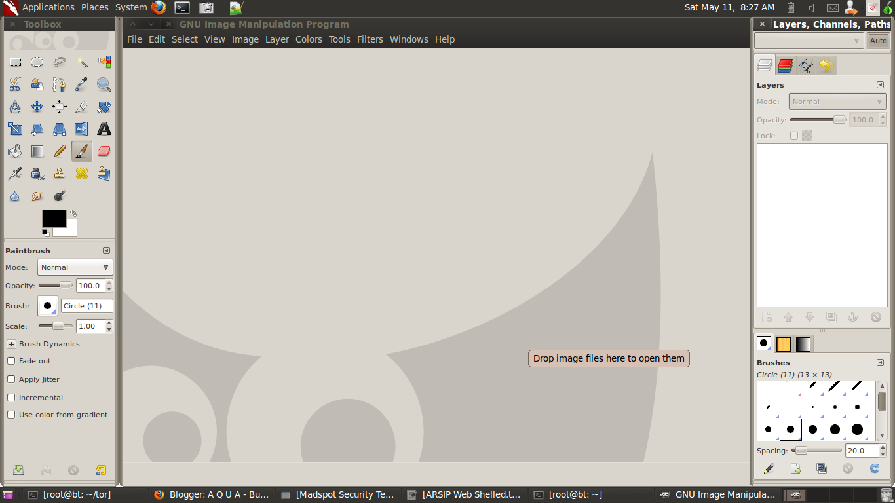
Task: Select the Heal bandage tool
Action: [x=82, y=174]
